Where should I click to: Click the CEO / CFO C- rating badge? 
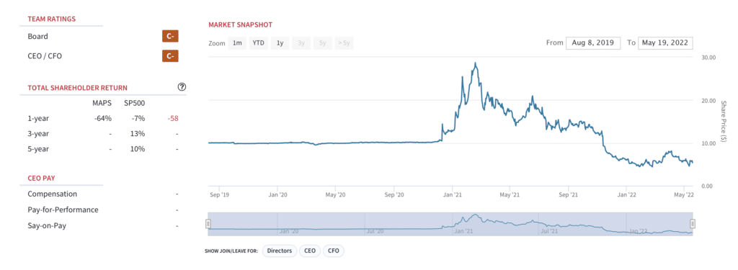(x=170, y=56)
